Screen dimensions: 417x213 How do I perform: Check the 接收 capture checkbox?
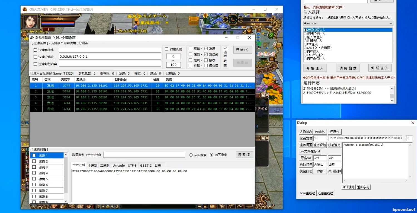click(206, 60)
